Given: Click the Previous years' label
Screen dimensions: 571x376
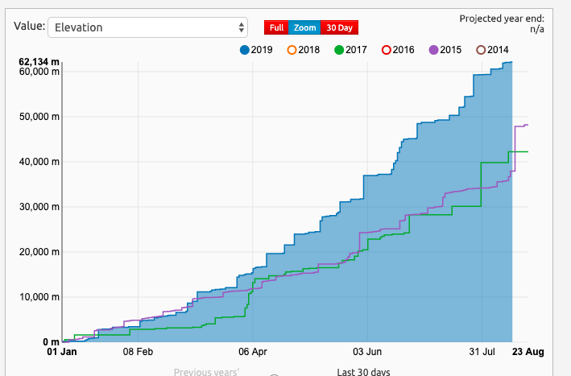Looking at the screenshot, I should pyautogui.click(x=206, y=372).
